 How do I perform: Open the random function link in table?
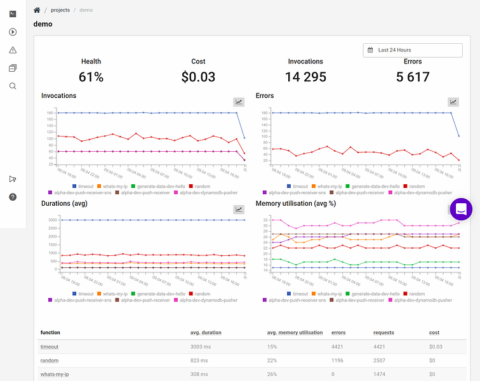(x=50, y=361)
